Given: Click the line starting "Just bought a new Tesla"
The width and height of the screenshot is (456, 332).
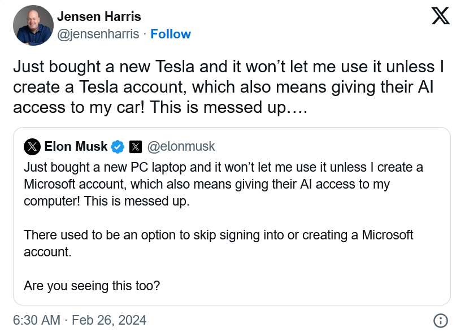Looking at the screenshot, I should pyautogui.click(x=228, y=67).
